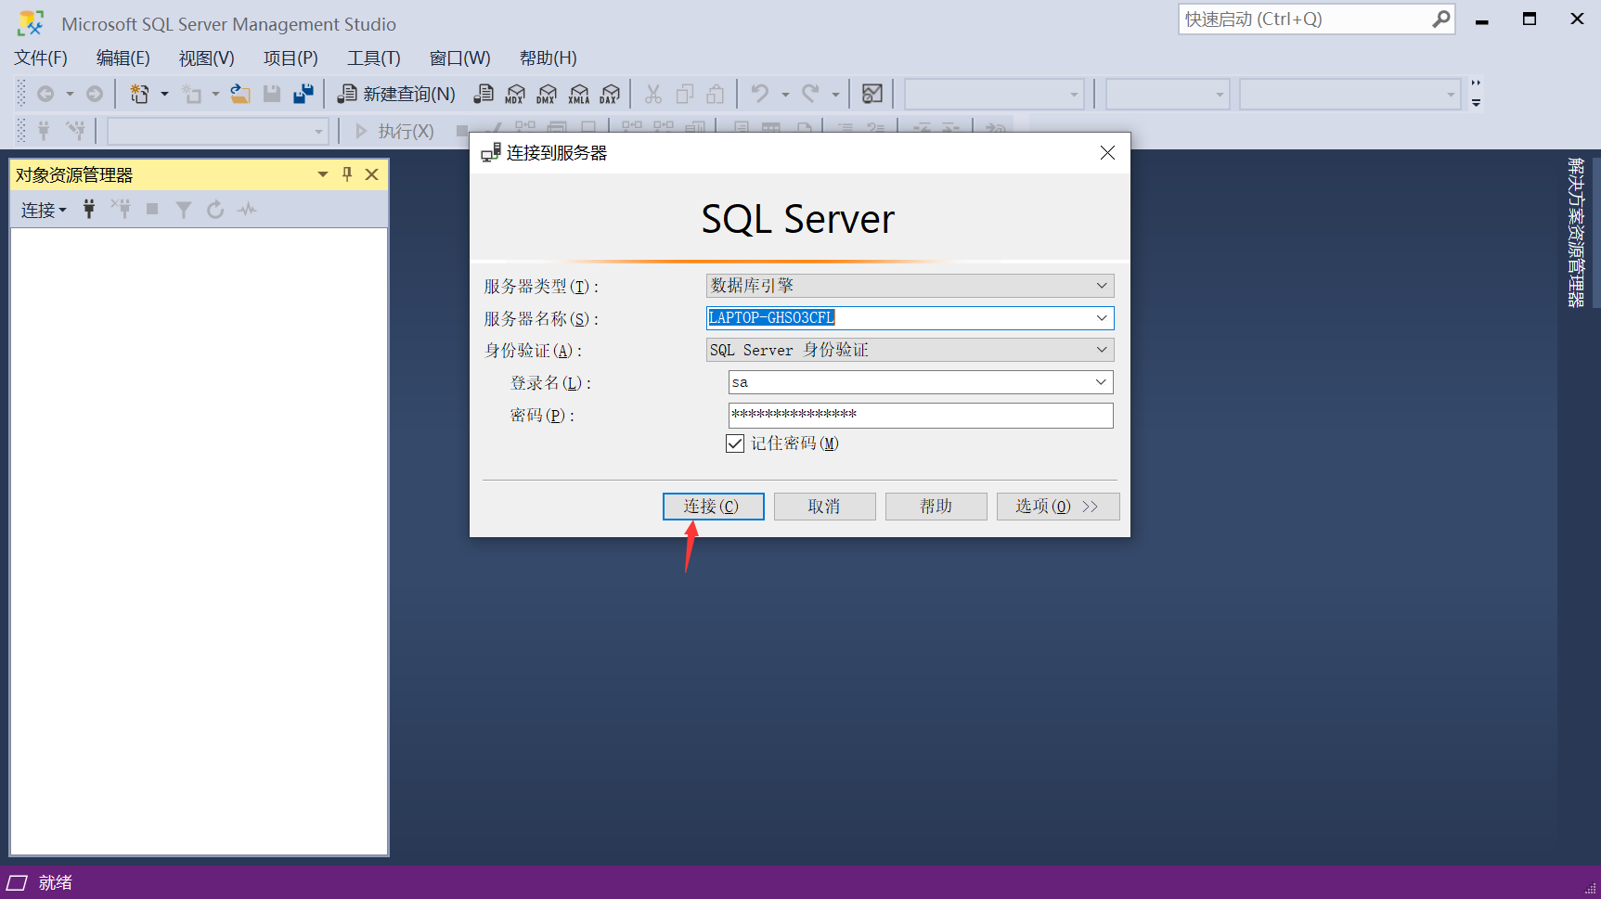
Task: Open the Object Explorer filter icon
Action: pos(183,209)
